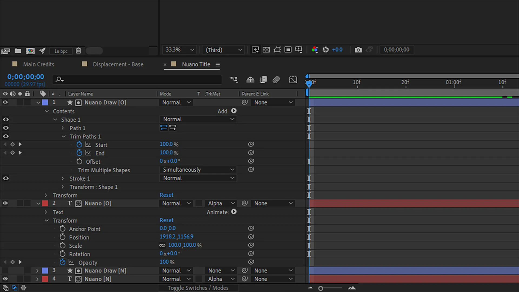Viewport: 519px width, 292px height.
Task: Click label color of Nuano Draw [O]
Action: click(45, 102)
